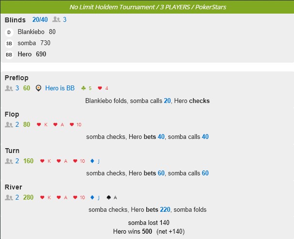The height and width of the screenshot is (239, 294).
Task: Click the players icon in the Blinds row
Action: tap(56, 19)
